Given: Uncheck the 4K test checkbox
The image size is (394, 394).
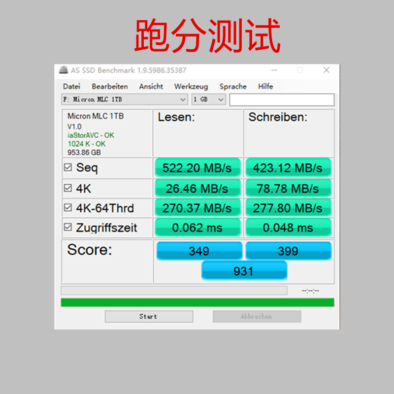Looking at the screenshot, I should (68, 188).
